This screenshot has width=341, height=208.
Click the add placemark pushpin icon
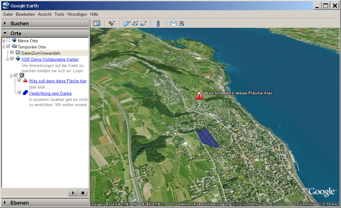coord(112,23)
